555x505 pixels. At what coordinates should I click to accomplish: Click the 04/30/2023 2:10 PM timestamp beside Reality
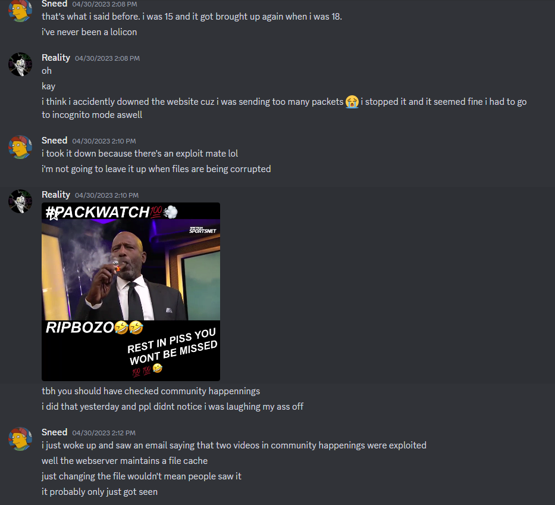106,195
